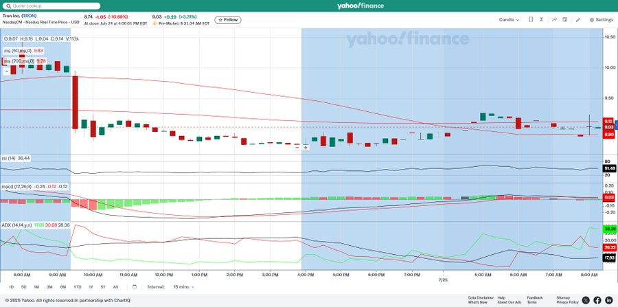This screenshot has width=618, height=307.
Task: Activate the pencil drawing tool icon
Action: [578, 20]
